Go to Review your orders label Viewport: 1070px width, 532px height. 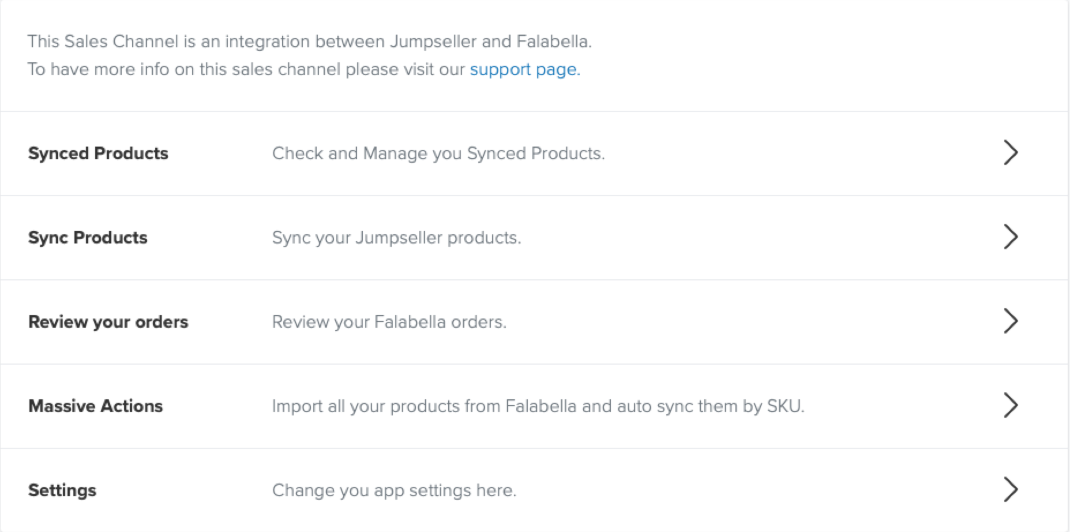[x=108, y=322]
